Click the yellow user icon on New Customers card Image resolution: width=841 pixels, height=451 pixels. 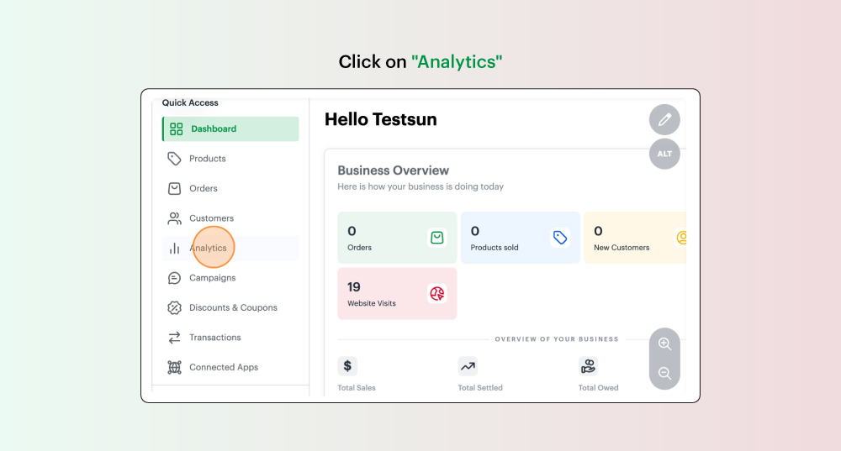681,238
